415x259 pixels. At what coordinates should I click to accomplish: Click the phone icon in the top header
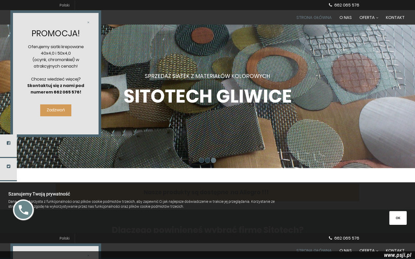click(x=330, y=5)
